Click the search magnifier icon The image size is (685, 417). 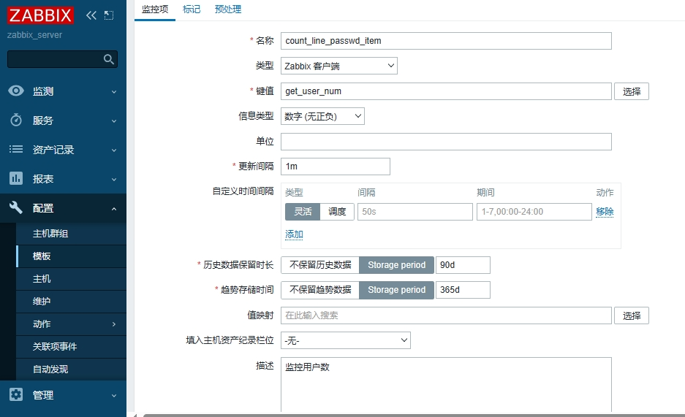pyautogui.click(x=109, y=59)
